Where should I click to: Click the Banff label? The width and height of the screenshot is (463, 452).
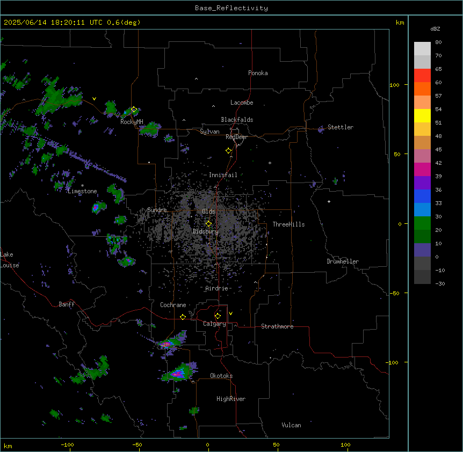[67, 304]
